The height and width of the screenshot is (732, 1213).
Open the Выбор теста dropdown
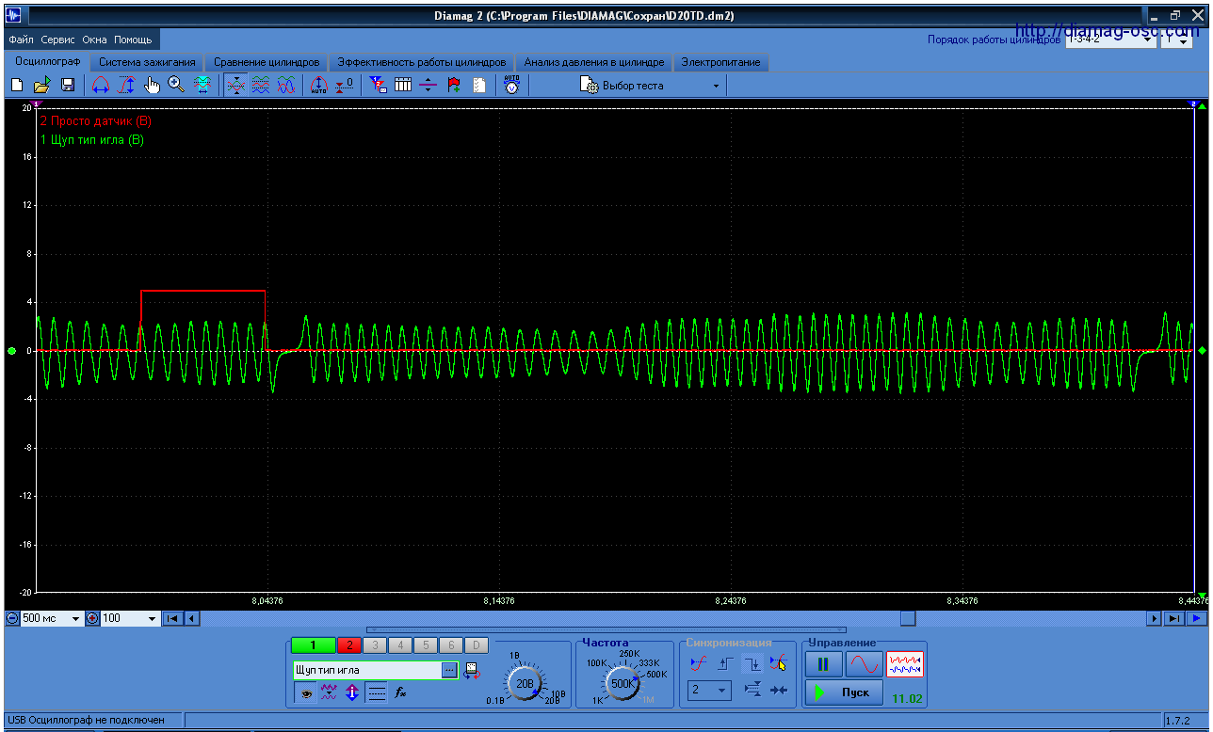coord(652,86)
